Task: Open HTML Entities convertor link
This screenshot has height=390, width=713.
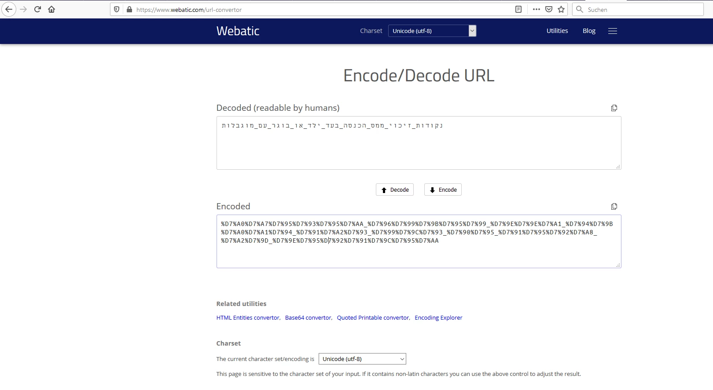Action: (248, 317)
